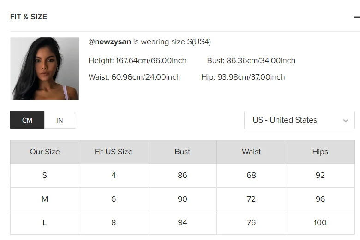
Task: Click the model's Hip measurement text
Action: click(243, 77)
